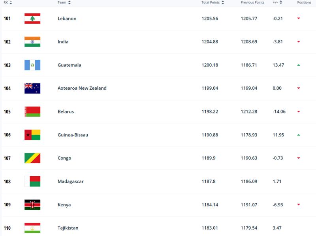The height and width of the screenshot is (236, 316).
Task: Sort by +/- column arrows
Action: point(281,2)
